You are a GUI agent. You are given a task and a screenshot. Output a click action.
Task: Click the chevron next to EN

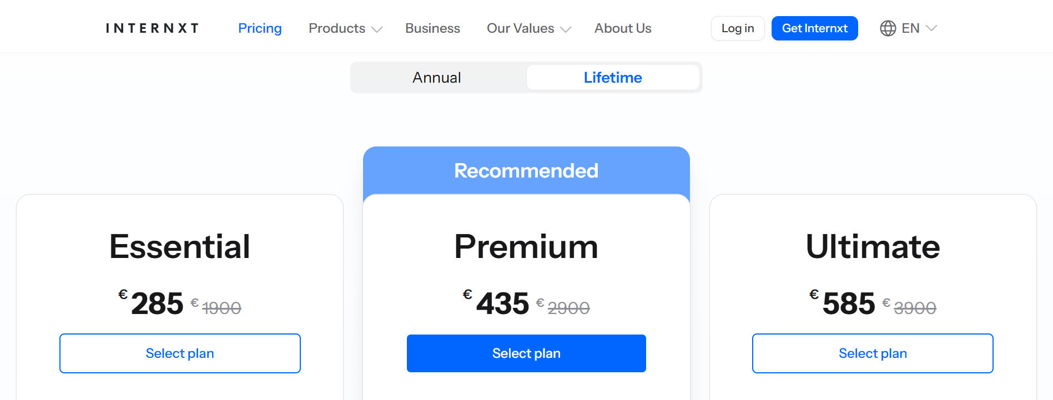click(931, 29)
